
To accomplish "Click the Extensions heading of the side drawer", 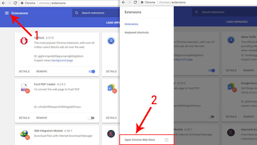I will [133, 12].
